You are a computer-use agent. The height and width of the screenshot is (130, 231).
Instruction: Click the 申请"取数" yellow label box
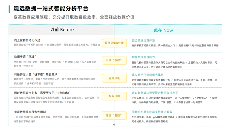click(x=114, y=60)
